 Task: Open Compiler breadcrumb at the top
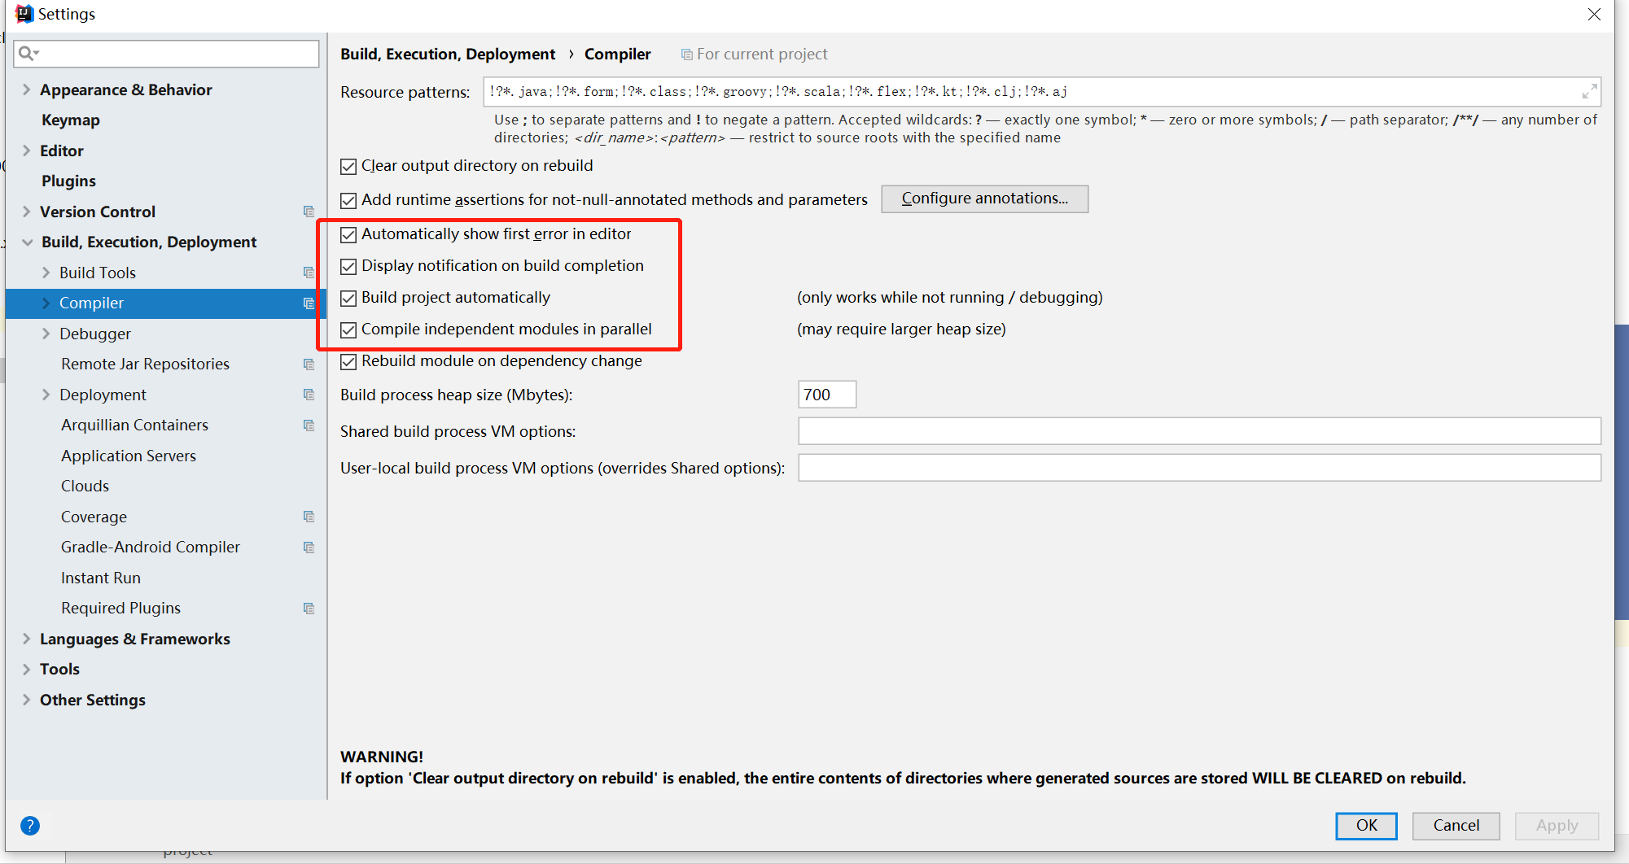(617, 54)
